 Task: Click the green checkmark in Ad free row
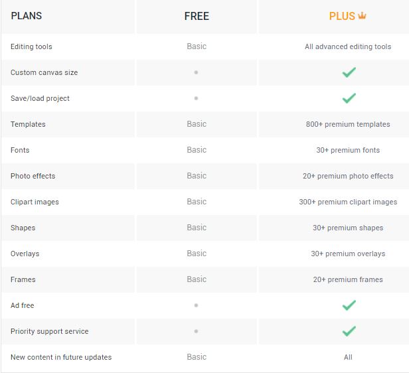coord(349,305)
